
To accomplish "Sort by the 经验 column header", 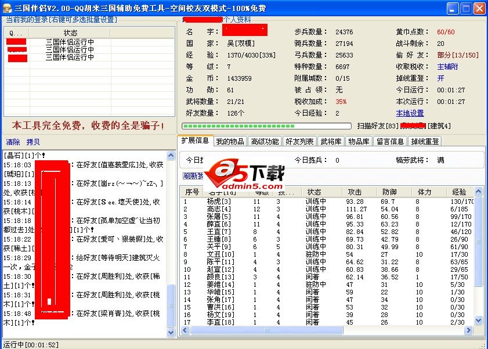I will (x=459, y=192).
